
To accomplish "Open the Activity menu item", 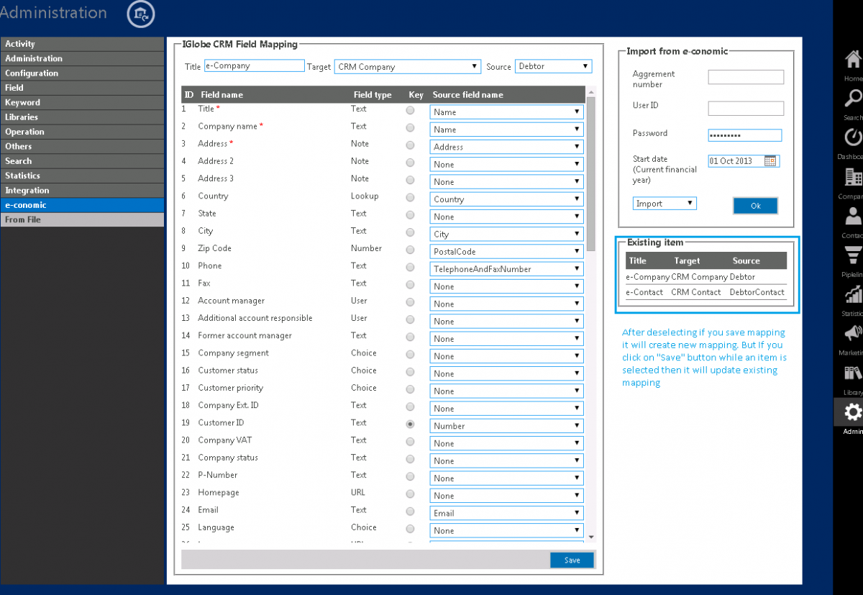I will 82,44.
